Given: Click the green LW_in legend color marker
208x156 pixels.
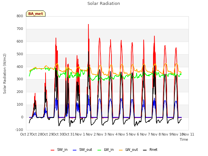Looking at the screenshot, I should [99, 150].
